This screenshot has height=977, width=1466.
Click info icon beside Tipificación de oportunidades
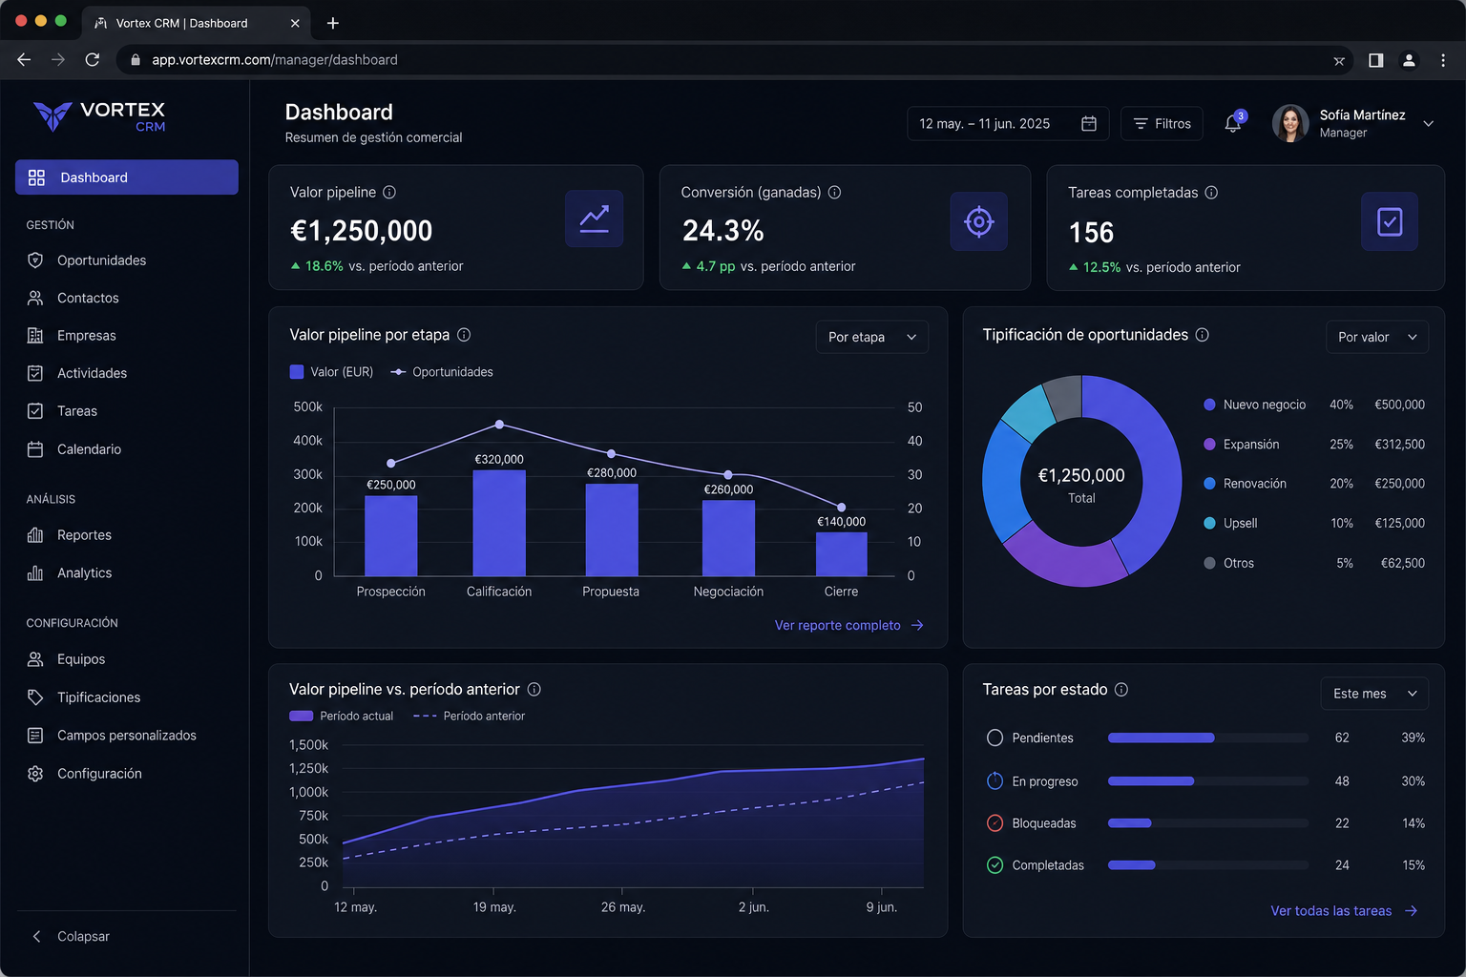(x=1203, y=335)
